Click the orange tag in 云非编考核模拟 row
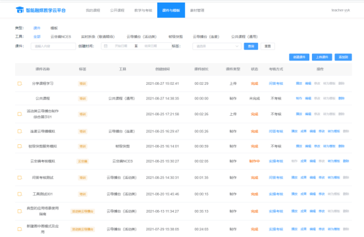 coord(83,161)
